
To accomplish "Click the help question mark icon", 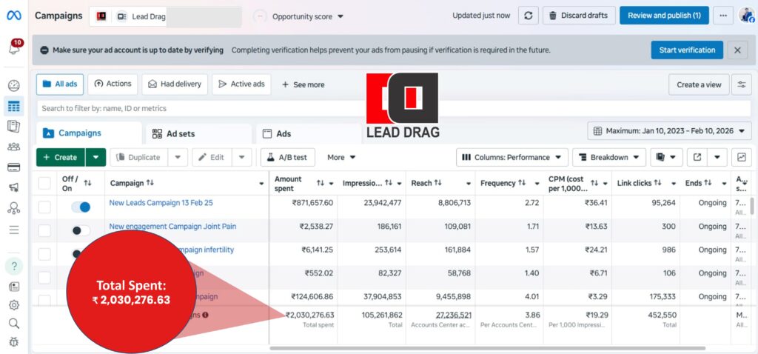I will (x=13, y=266).
